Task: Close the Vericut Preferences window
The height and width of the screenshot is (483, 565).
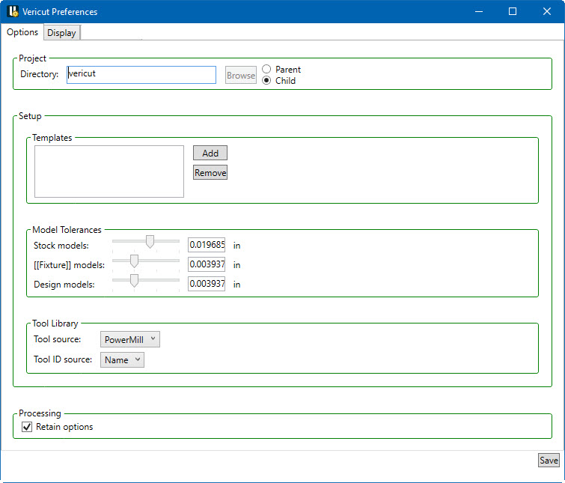Action: [x=546, y=11]
